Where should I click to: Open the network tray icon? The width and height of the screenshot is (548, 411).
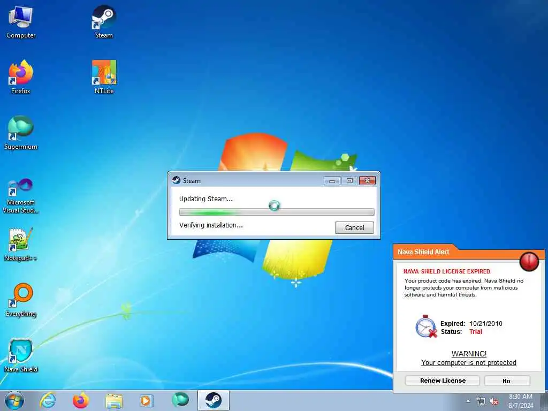click(x=481, y=401)
